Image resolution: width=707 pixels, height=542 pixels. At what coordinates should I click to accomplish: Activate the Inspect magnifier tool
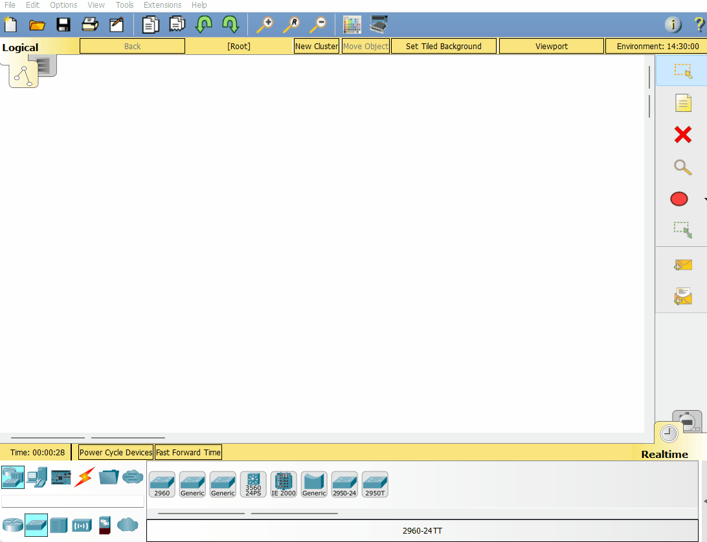point(682,167)
